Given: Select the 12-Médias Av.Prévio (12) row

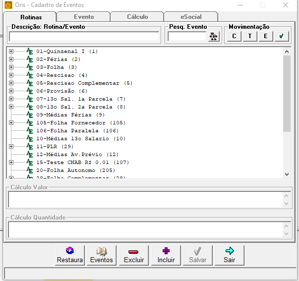Looking at the screenshot, I should click(x=77, y=155).
